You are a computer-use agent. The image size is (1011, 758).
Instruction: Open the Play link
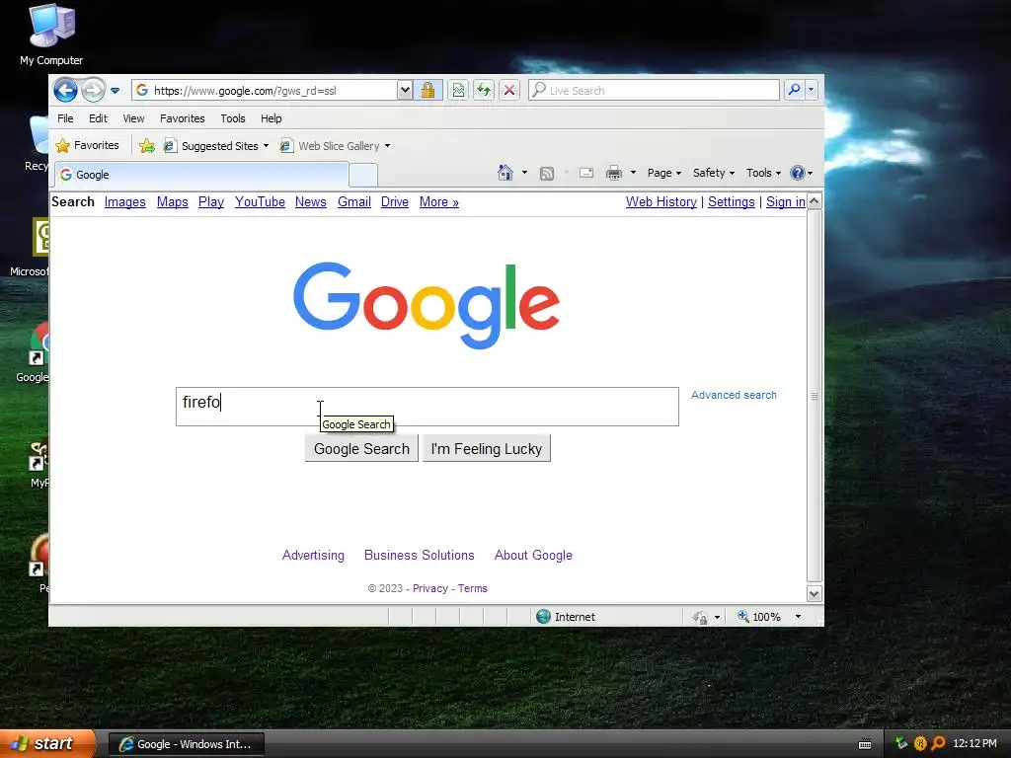click(211, 201)
